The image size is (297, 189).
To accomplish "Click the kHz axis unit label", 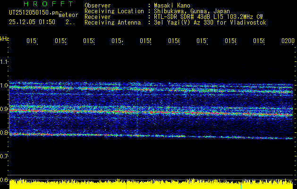I will (x=4, y=39).
